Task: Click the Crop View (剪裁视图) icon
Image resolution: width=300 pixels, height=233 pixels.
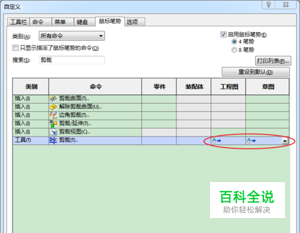Action: [x=53, y=132]
